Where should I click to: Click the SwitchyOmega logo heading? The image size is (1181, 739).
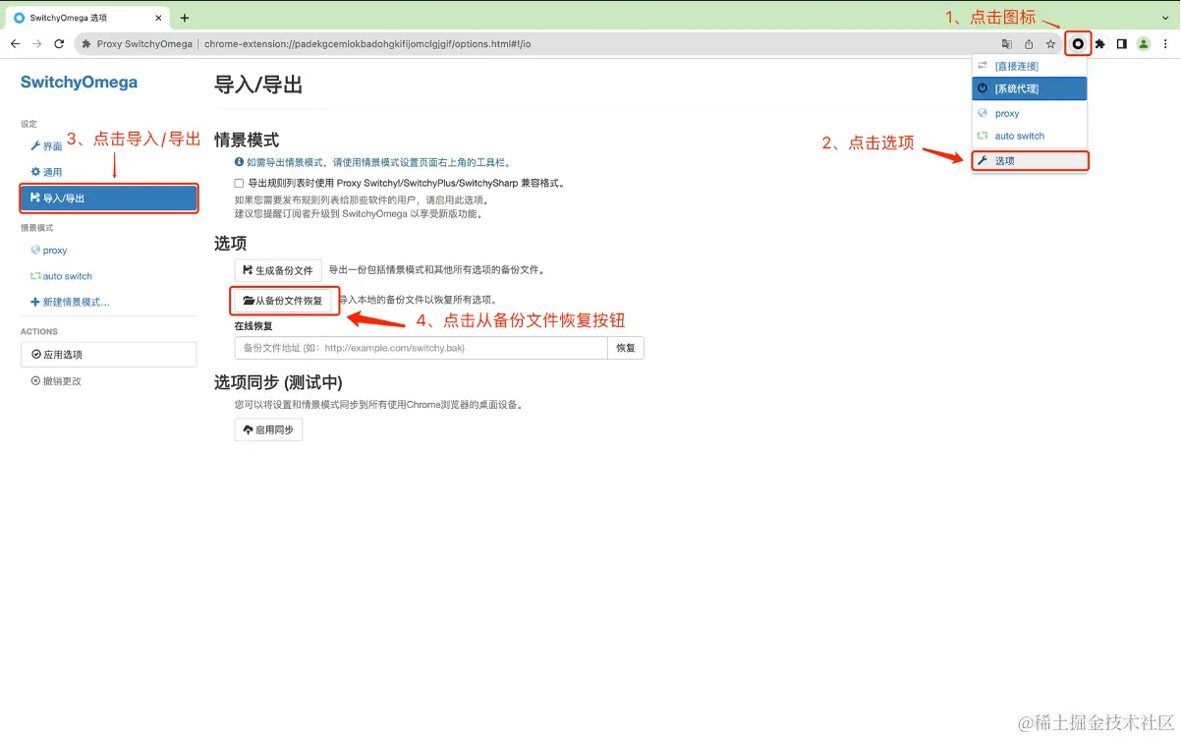pos(79,83)
